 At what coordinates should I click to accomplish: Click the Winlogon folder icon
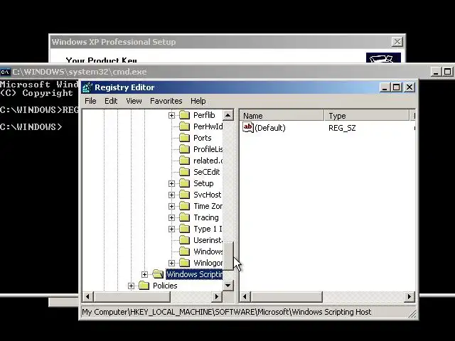pyautogui.click(x=184, y=263)
